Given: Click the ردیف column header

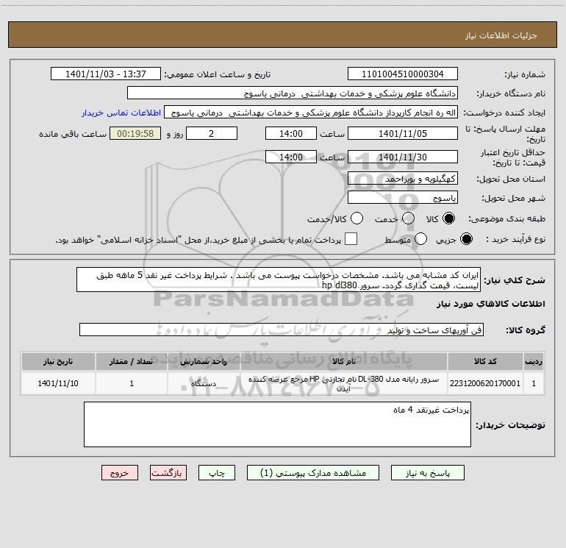Looking at the screenshot, I should click(x=534, y=361).
